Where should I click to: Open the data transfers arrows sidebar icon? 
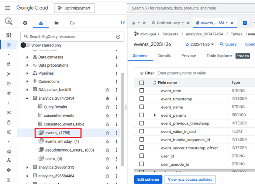coord(8,64)
